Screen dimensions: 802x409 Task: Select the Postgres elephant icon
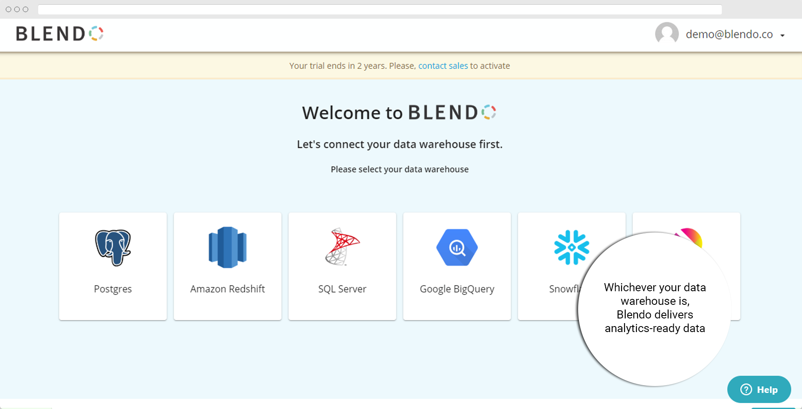click(x=113, y=247)
